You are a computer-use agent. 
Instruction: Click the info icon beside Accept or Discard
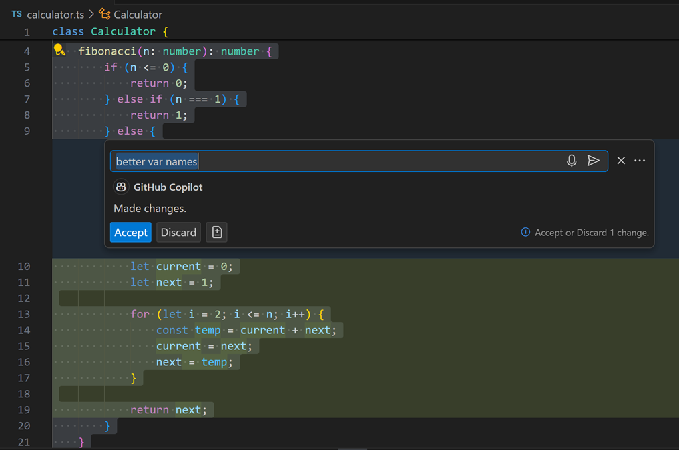(525, 232)
